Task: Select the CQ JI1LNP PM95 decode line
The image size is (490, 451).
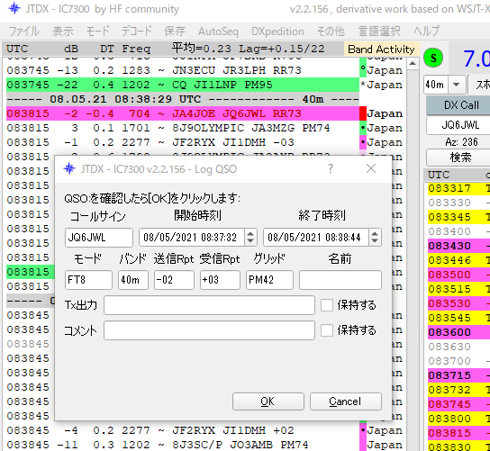Action: (x=183, y=85)
